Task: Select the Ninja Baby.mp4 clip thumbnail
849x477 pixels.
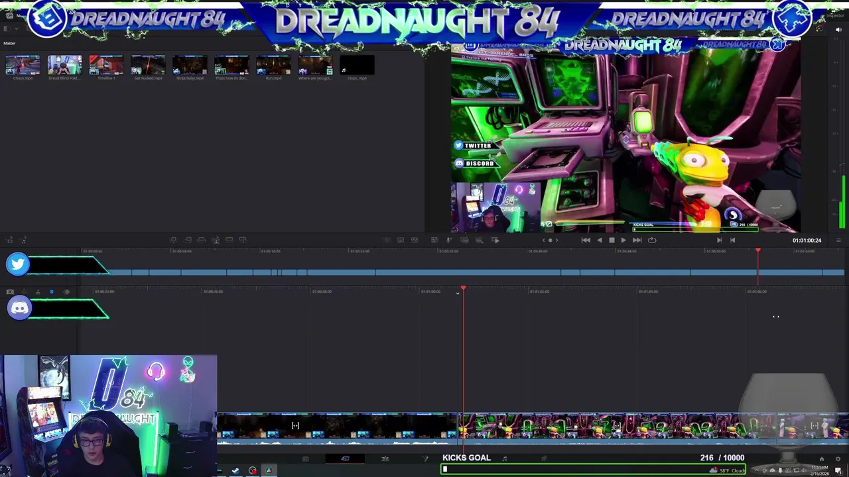Action: tap(190, 66)
